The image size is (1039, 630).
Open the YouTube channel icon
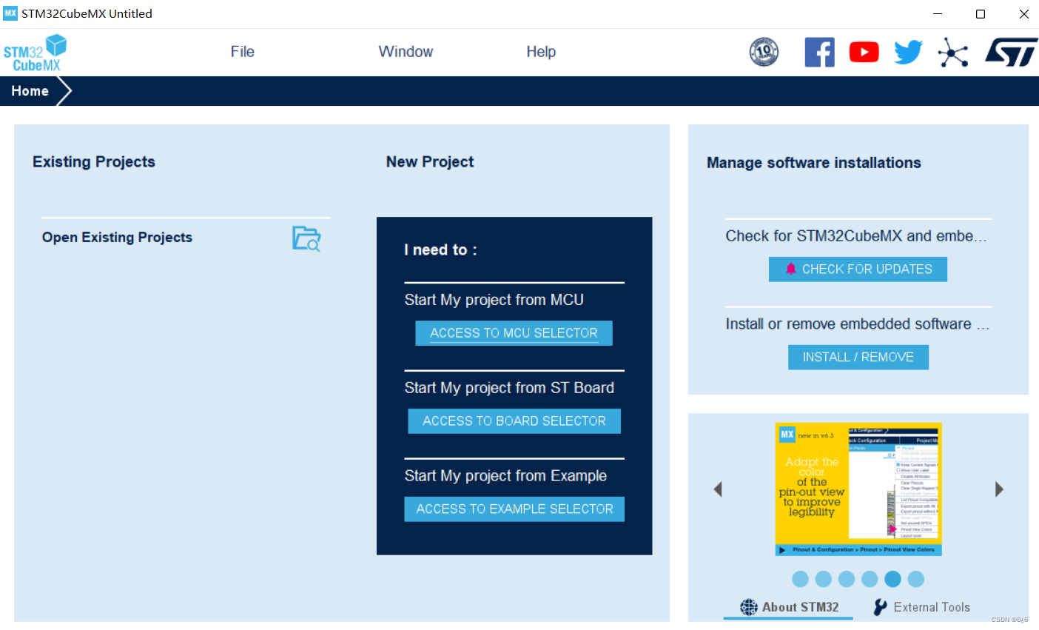(864, 52)
